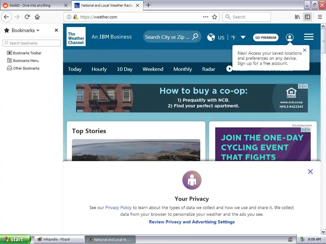This screenshot has height=244, width=326.
Task: Click the forward navigation arrow
Action: tap(17, 17)
